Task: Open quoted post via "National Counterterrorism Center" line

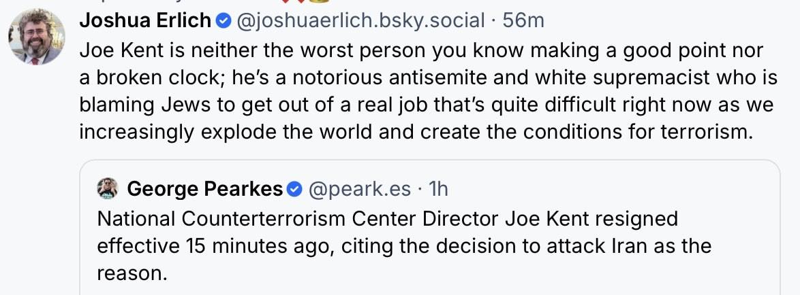Action: 387,219
